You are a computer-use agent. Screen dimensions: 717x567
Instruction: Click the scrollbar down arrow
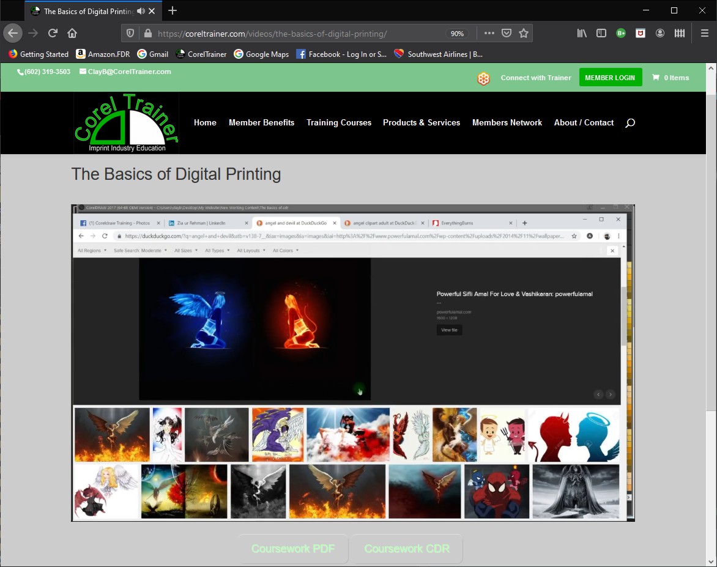(711, 561)
